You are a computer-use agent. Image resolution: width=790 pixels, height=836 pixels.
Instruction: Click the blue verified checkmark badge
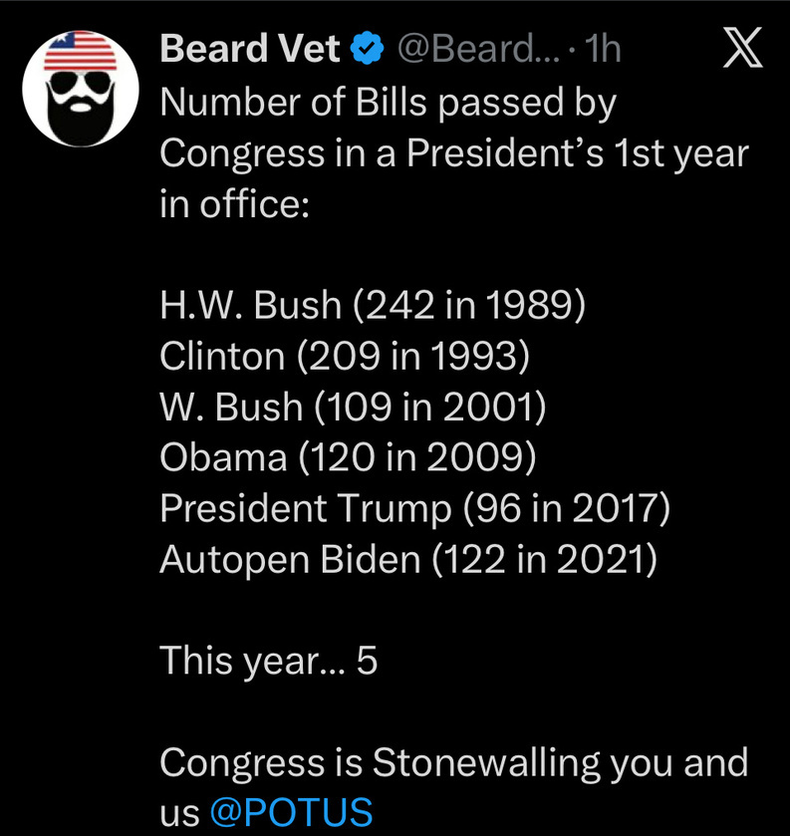(369, 49)
